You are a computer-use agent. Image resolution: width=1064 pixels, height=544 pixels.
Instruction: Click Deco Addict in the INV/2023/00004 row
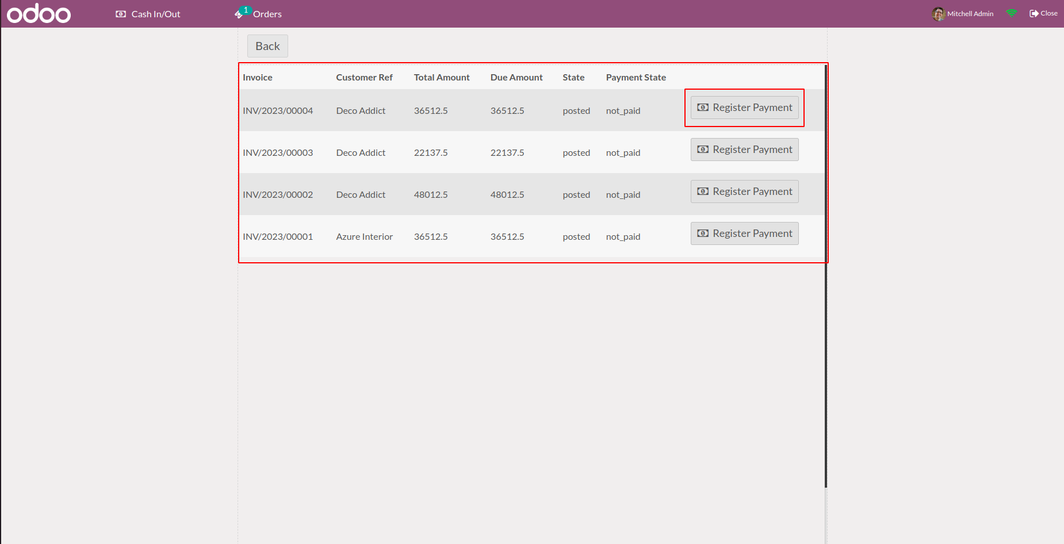(x=361, y=110)
